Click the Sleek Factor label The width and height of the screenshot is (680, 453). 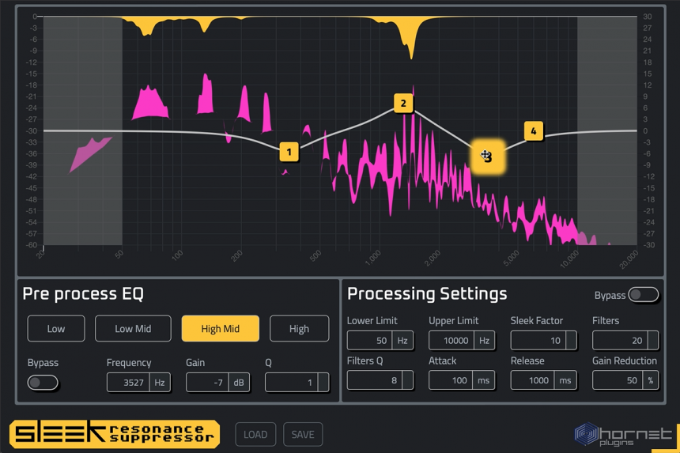(x=536, y=321)
